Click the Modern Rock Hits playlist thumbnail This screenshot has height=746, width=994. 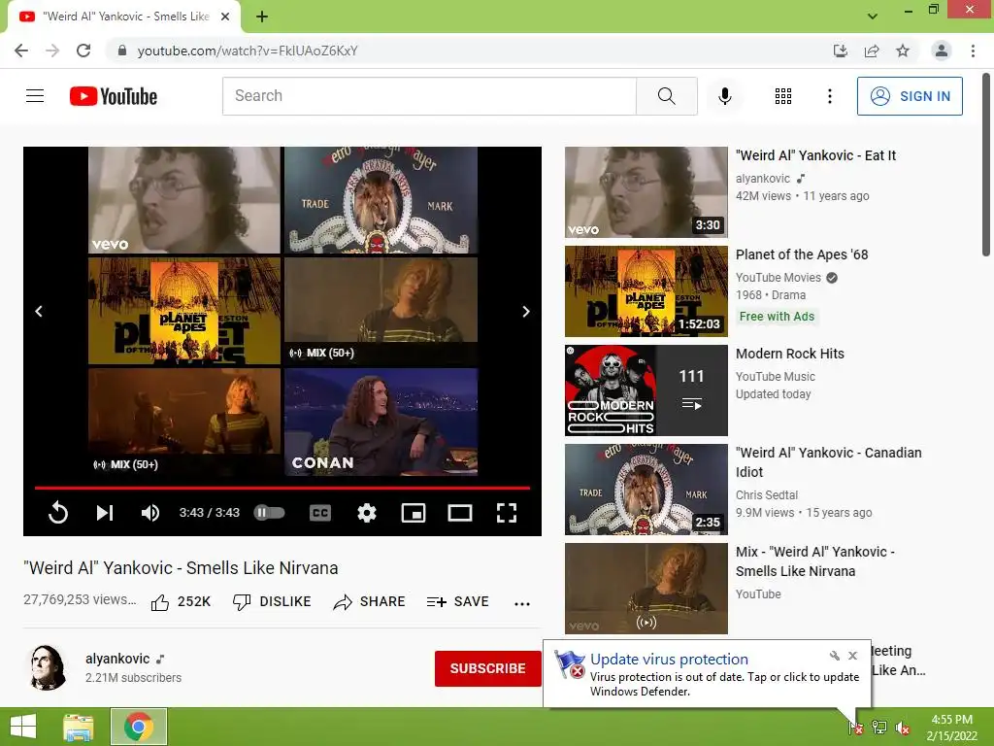(646, 390)
